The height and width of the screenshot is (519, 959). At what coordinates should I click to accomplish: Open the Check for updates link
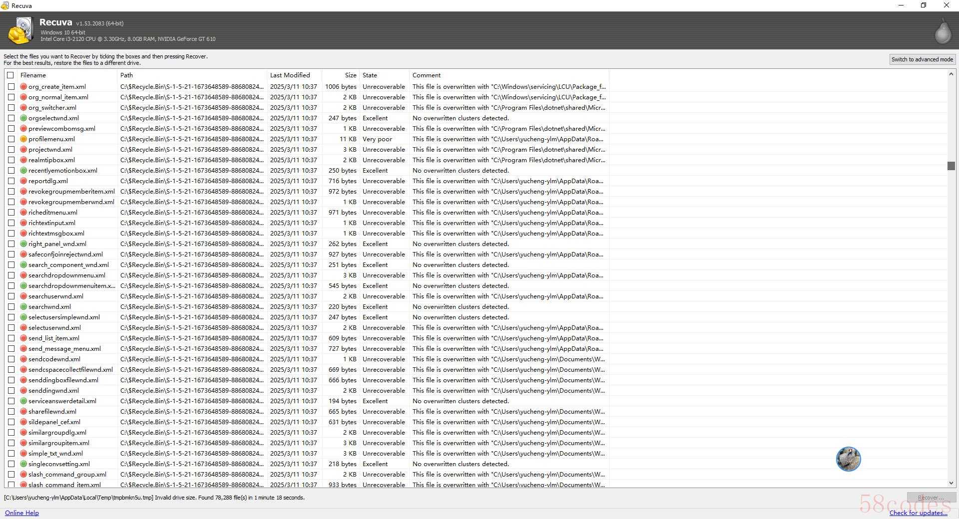(918, 513)
